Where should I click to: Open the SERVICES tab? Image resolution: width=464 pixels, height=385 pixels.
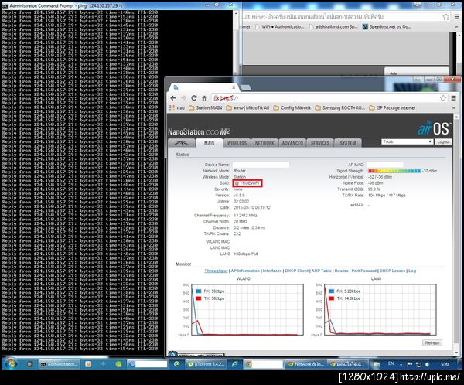pos(320,143)
